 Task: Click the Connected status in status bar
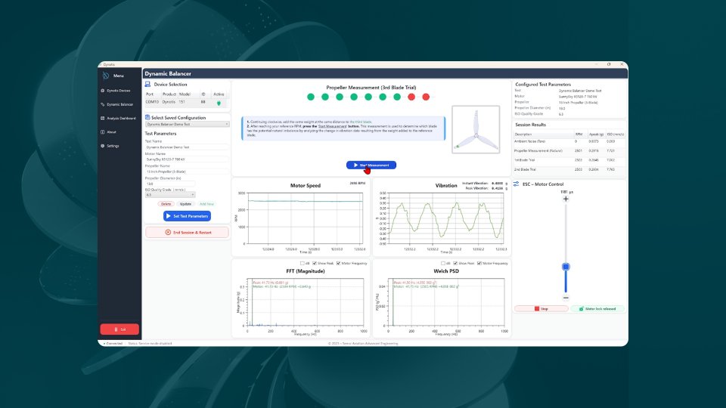point(113,344)
